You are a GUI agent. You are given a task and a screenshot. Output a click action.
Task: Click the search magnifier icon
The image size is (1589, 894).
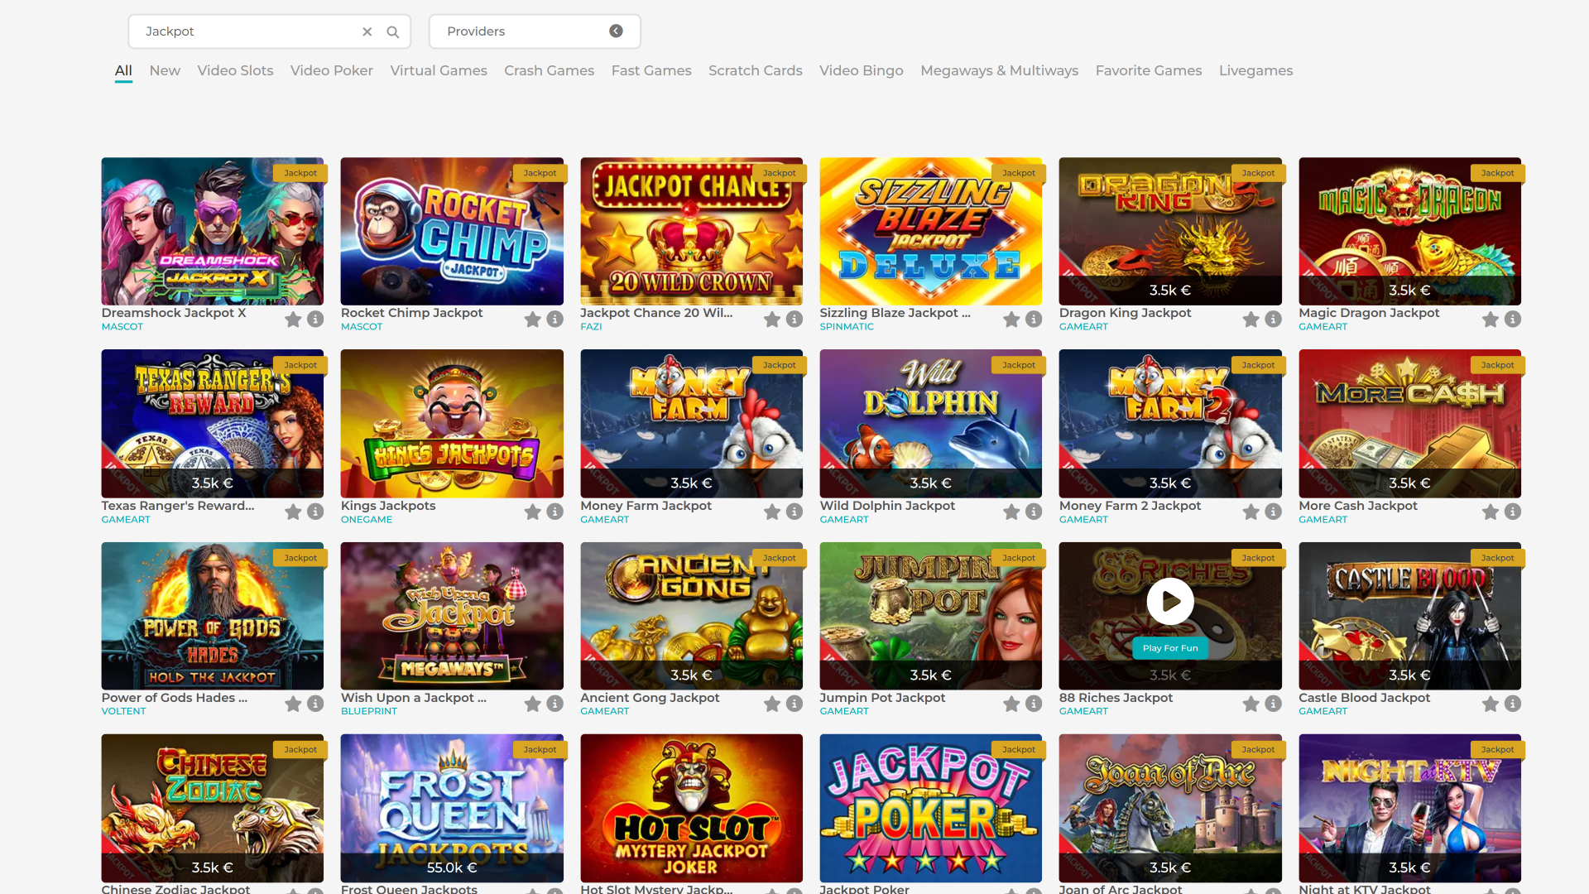392,31
